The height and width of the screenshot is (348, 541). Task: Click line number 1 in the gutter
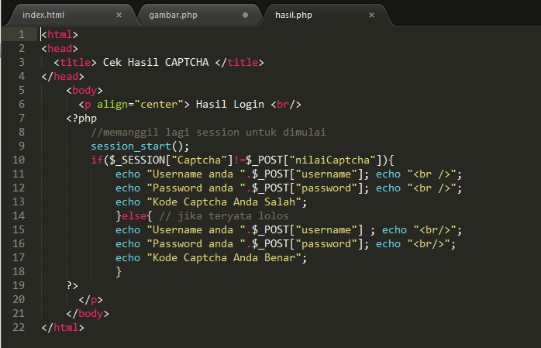[x=22, y=34]
